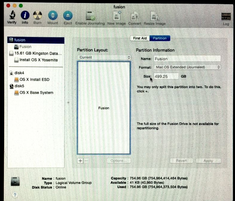Click the disk icon in the info footer

(x=15, y=181)
